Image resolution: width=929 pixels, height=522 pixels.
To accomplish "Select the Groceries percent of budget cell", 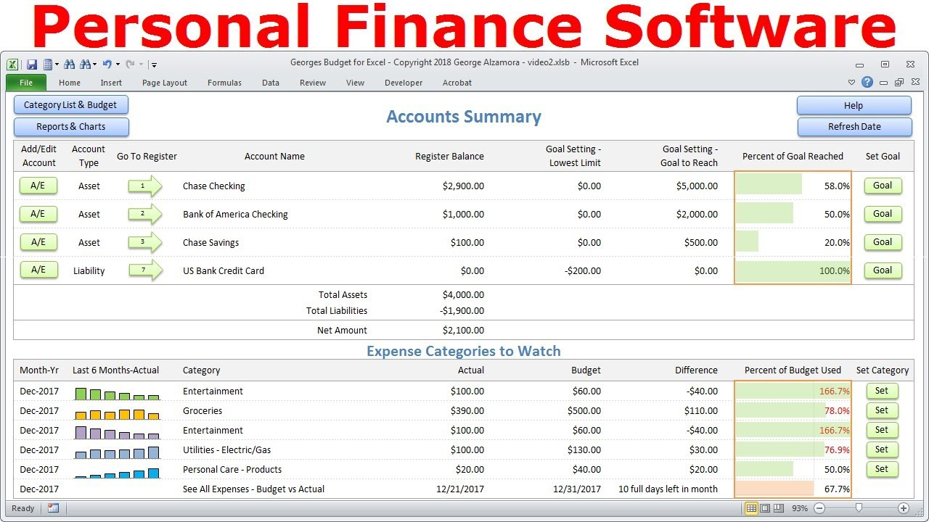I will tap(793, 410).
